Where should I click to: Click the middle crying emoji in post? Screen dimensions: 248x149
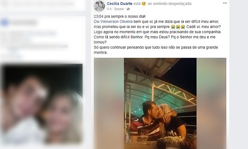(x=178, y=27)
